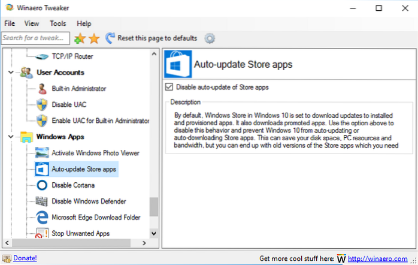Screen dimensions: 418x265
Task: Click the add to favorites star icon
Action: tap(80, 38)
